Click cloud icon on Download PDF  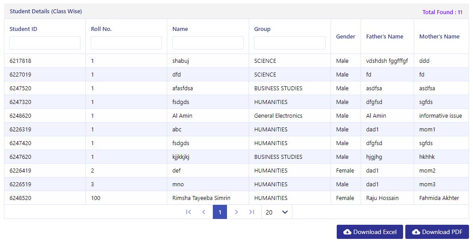(x=416, y=232)
